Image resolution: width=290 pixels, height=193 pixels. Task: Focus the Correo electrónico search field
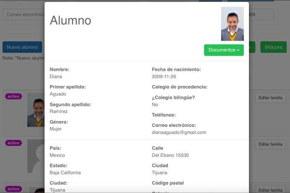(x=24, y=14)
